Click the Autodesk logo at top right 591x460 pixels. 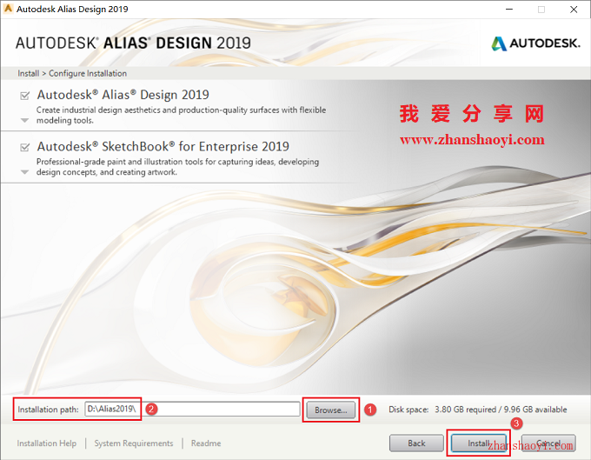click(535, 43)
